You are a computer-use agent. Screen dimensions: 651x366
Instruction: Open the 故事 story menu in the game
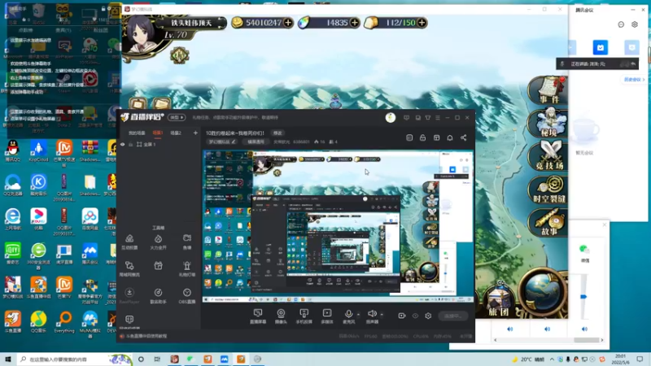[x=548, y=222]
